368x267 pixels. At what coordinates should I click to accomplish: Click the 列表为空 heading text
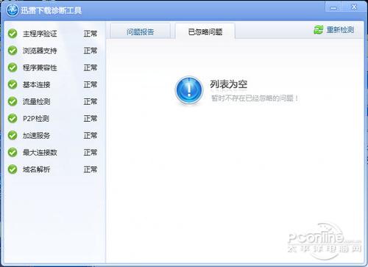click(228, 84)
